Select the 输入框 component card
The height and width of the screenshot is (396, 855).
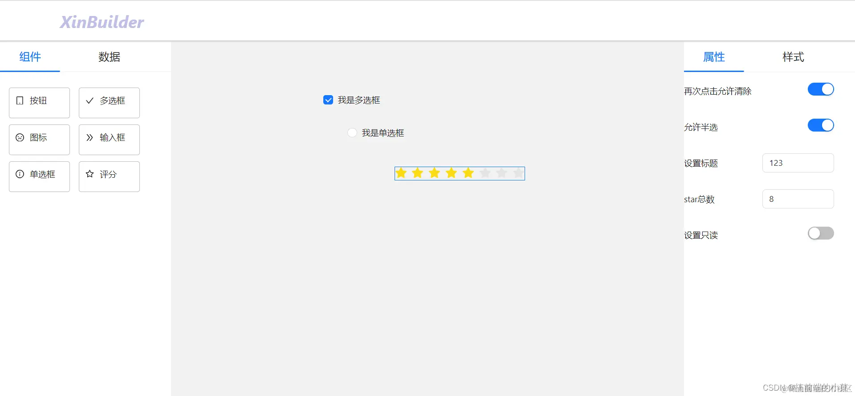coord(109,140)
